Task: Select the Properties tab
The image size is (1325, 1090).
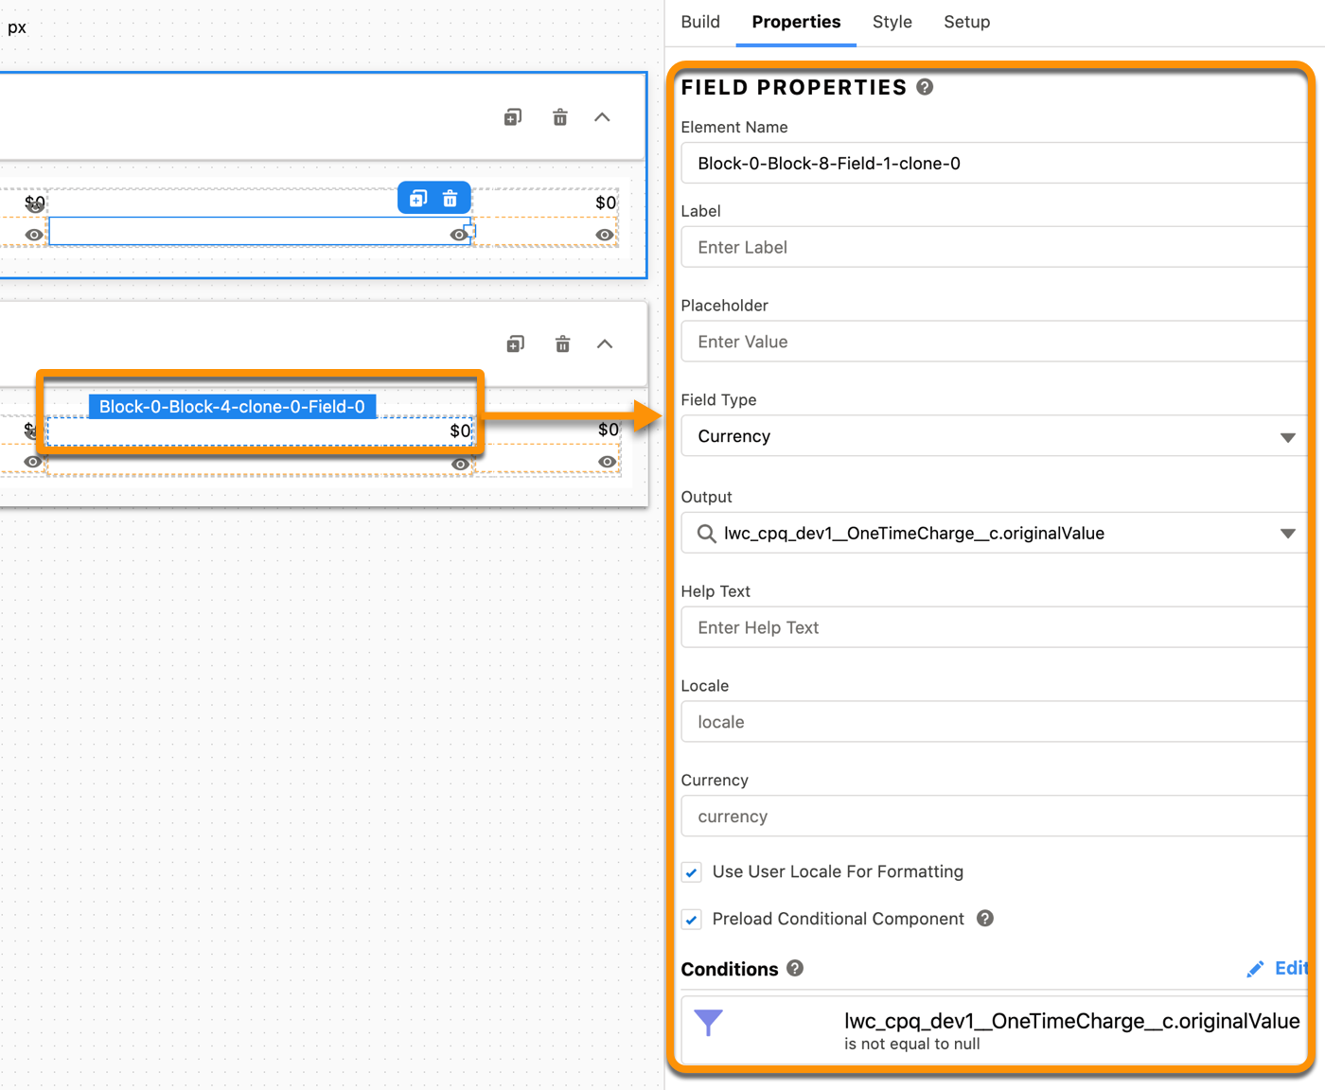Action: 796,22
